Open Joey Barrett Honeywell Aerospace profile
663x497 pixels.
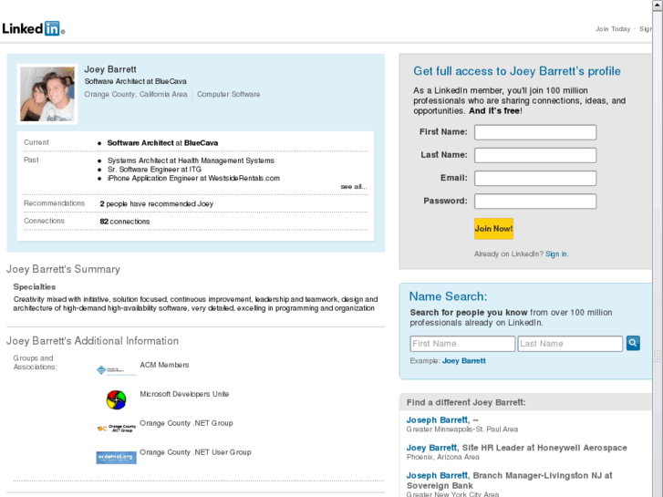click(x=431, y=448)
